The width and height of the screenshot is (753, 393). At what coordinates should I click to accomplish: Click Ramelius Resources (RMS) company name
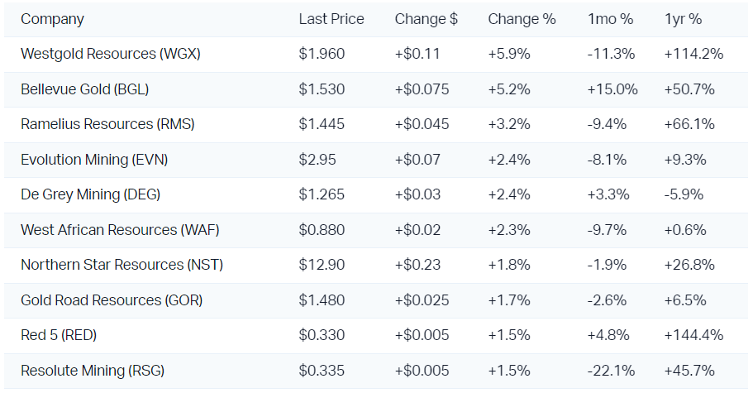click(x=107, y=124)
